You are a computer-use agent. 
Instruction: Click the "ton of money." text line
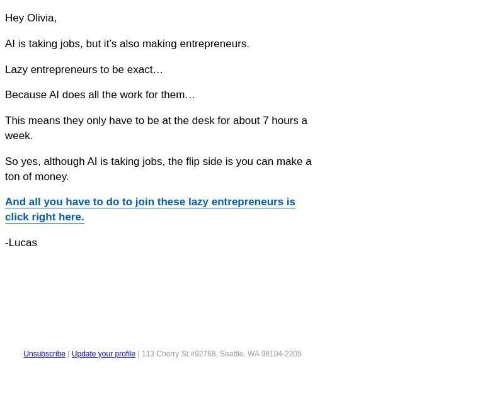37,176
